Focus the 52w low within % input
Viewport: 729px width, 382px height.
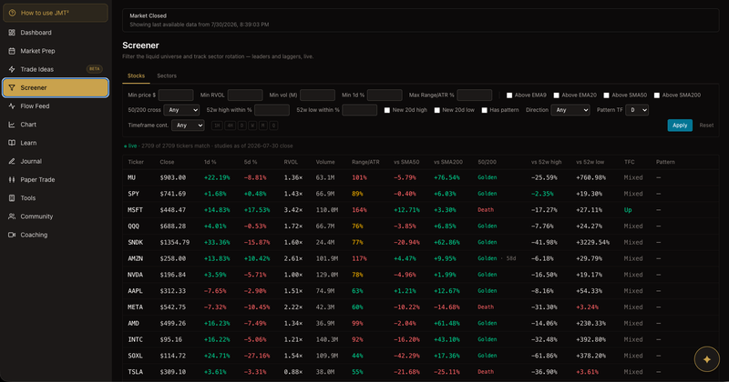(359, 110)
